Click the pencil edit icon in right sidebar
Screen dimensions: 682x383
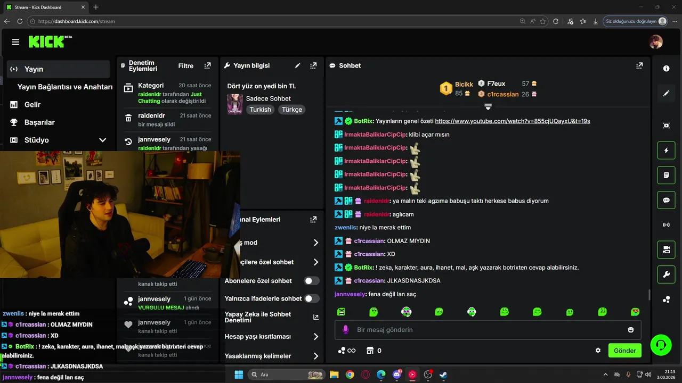(666, 94)
